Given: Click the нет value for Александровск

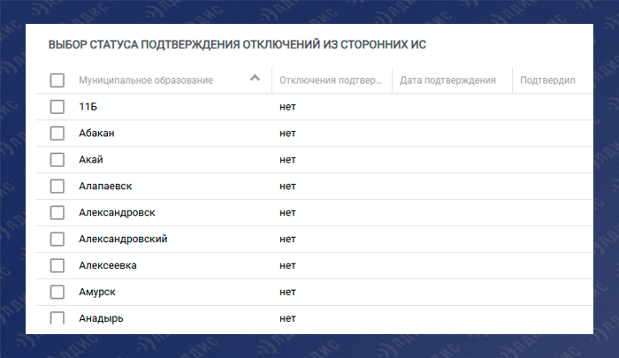Looking at the screenshot, I should [x=287, y=212].
